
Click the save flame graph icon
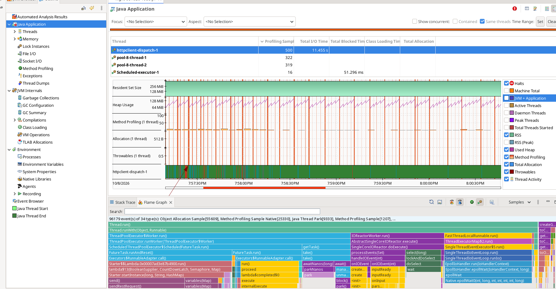pos(492,202)
